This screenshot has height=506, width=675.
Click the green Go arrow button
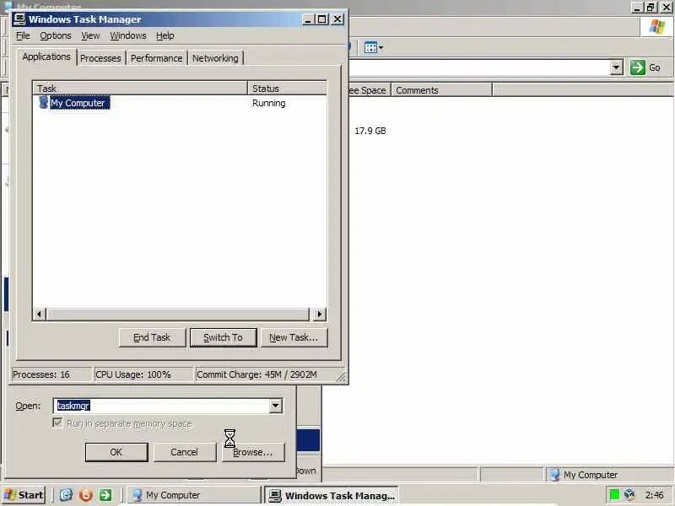638,67
